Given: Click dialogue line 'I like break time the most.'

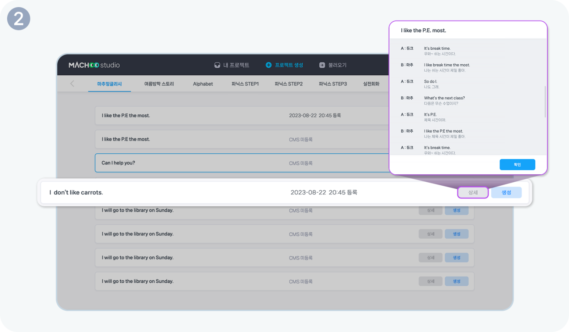Looking at the screenshot, I should (447, 65).
